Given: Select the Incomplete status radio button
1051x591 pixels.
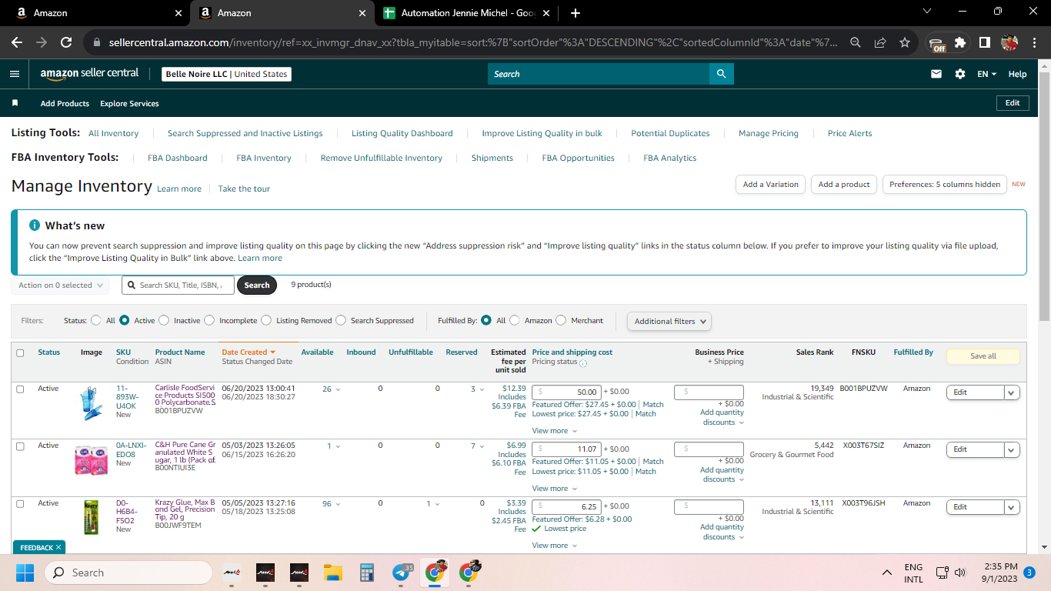Looking at the screenshot, I should click(x=209, y=320).
